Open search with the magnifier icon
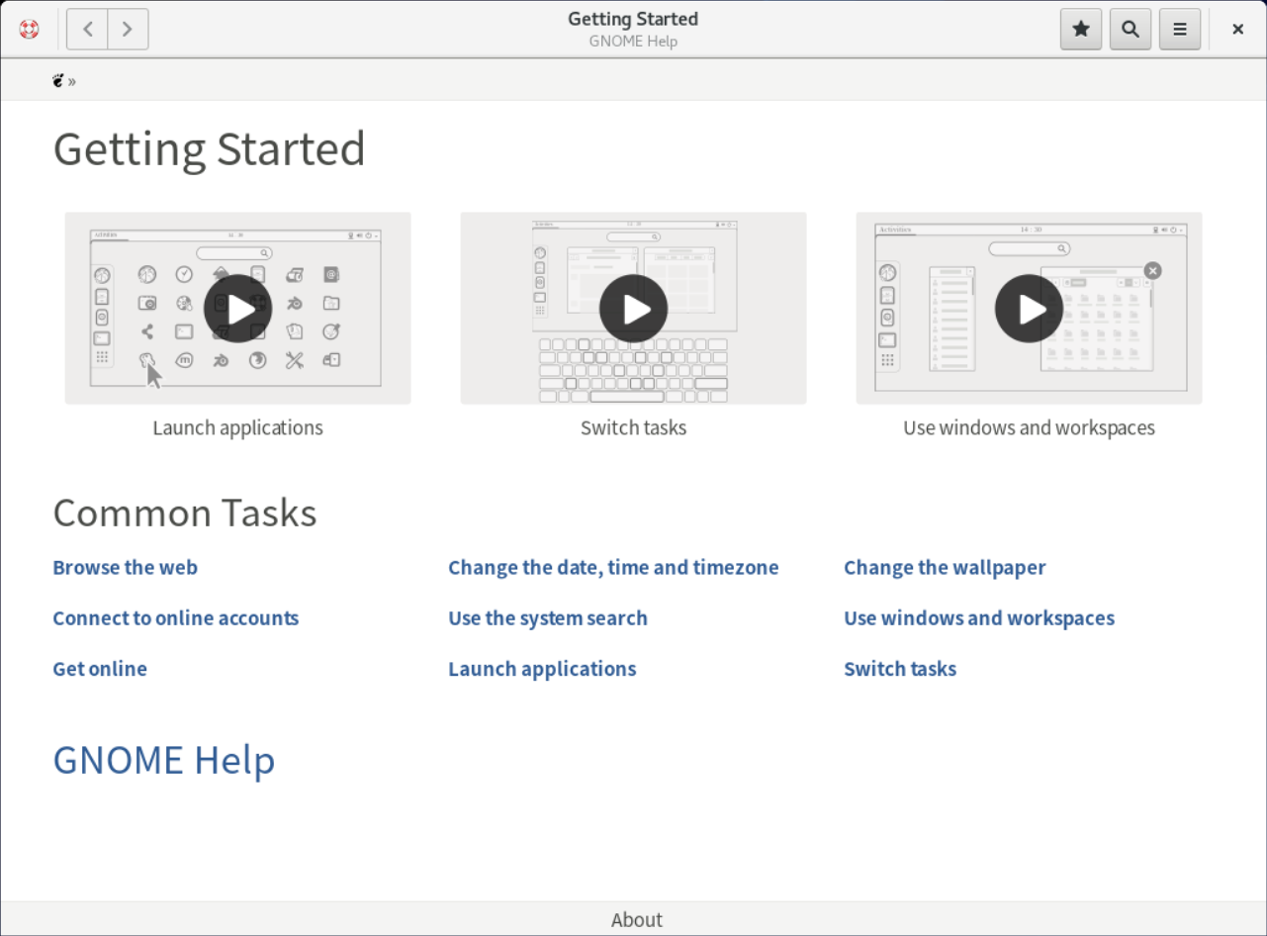 [1131, 30]
